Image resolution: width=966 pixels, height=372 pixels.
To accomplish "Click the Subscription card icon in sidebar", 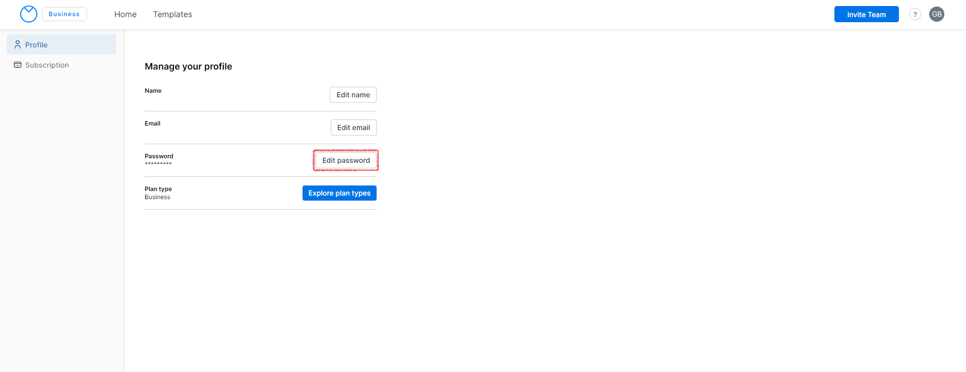I will click(x=18, y=65).
